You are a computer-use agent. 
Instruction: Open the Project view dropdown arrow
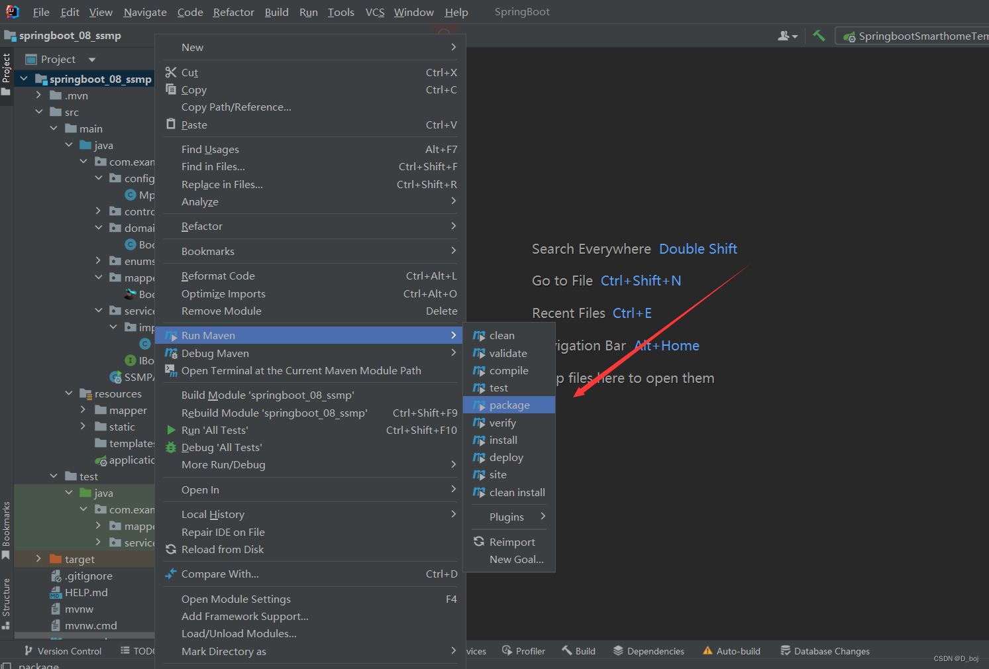92,60
